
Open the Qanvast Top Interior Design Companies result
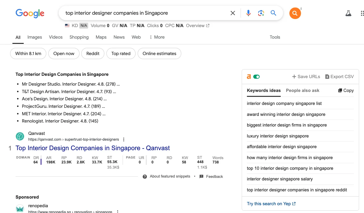93,148
